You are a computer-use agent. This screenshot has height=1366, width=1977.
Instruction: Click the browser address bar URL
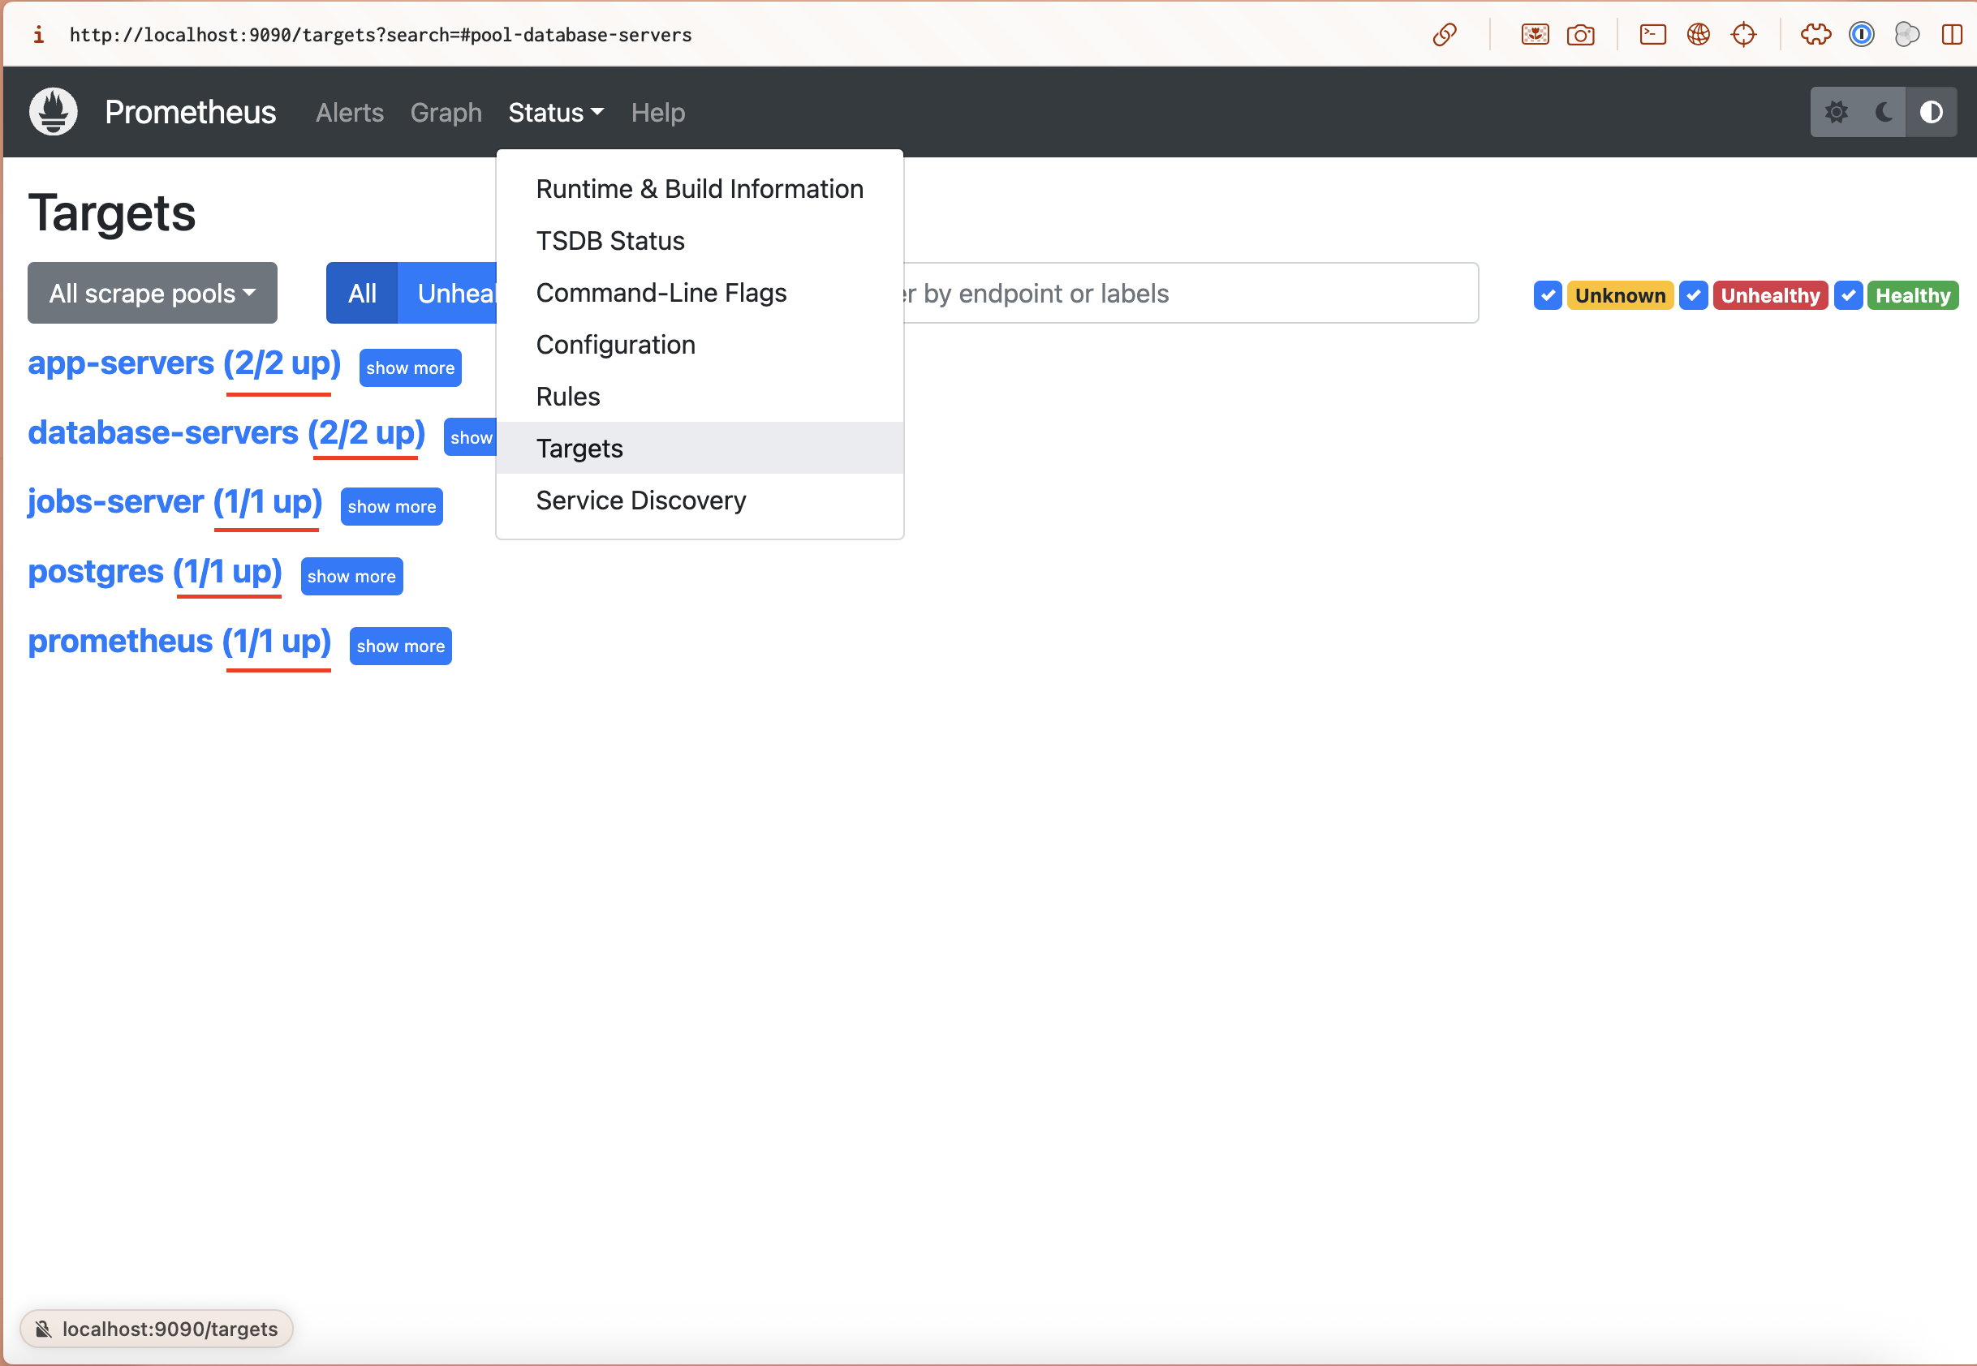(380, 35)
